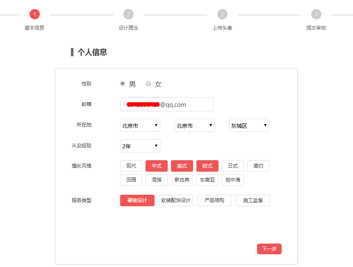Click the 下一步 button
Screen dimensions: 353x267
point(269,249)
